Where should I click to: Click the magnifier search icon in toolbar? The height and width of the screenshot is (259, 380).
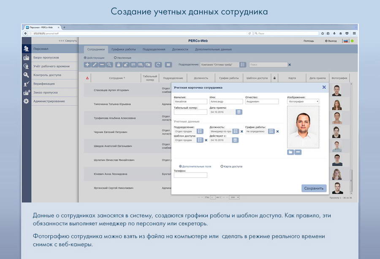point(109,65)
